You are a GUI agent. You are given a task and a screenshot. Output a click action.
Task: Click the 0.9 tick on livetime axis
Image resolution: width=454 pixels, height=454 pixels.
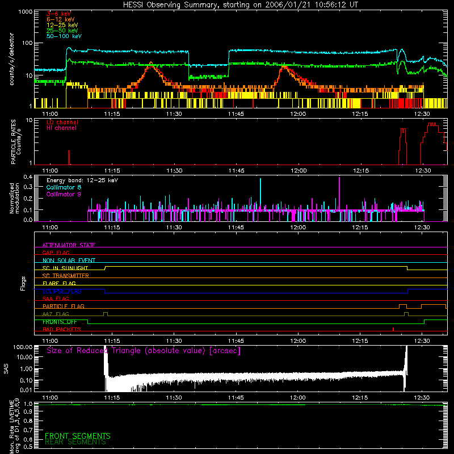pos(28,411)
